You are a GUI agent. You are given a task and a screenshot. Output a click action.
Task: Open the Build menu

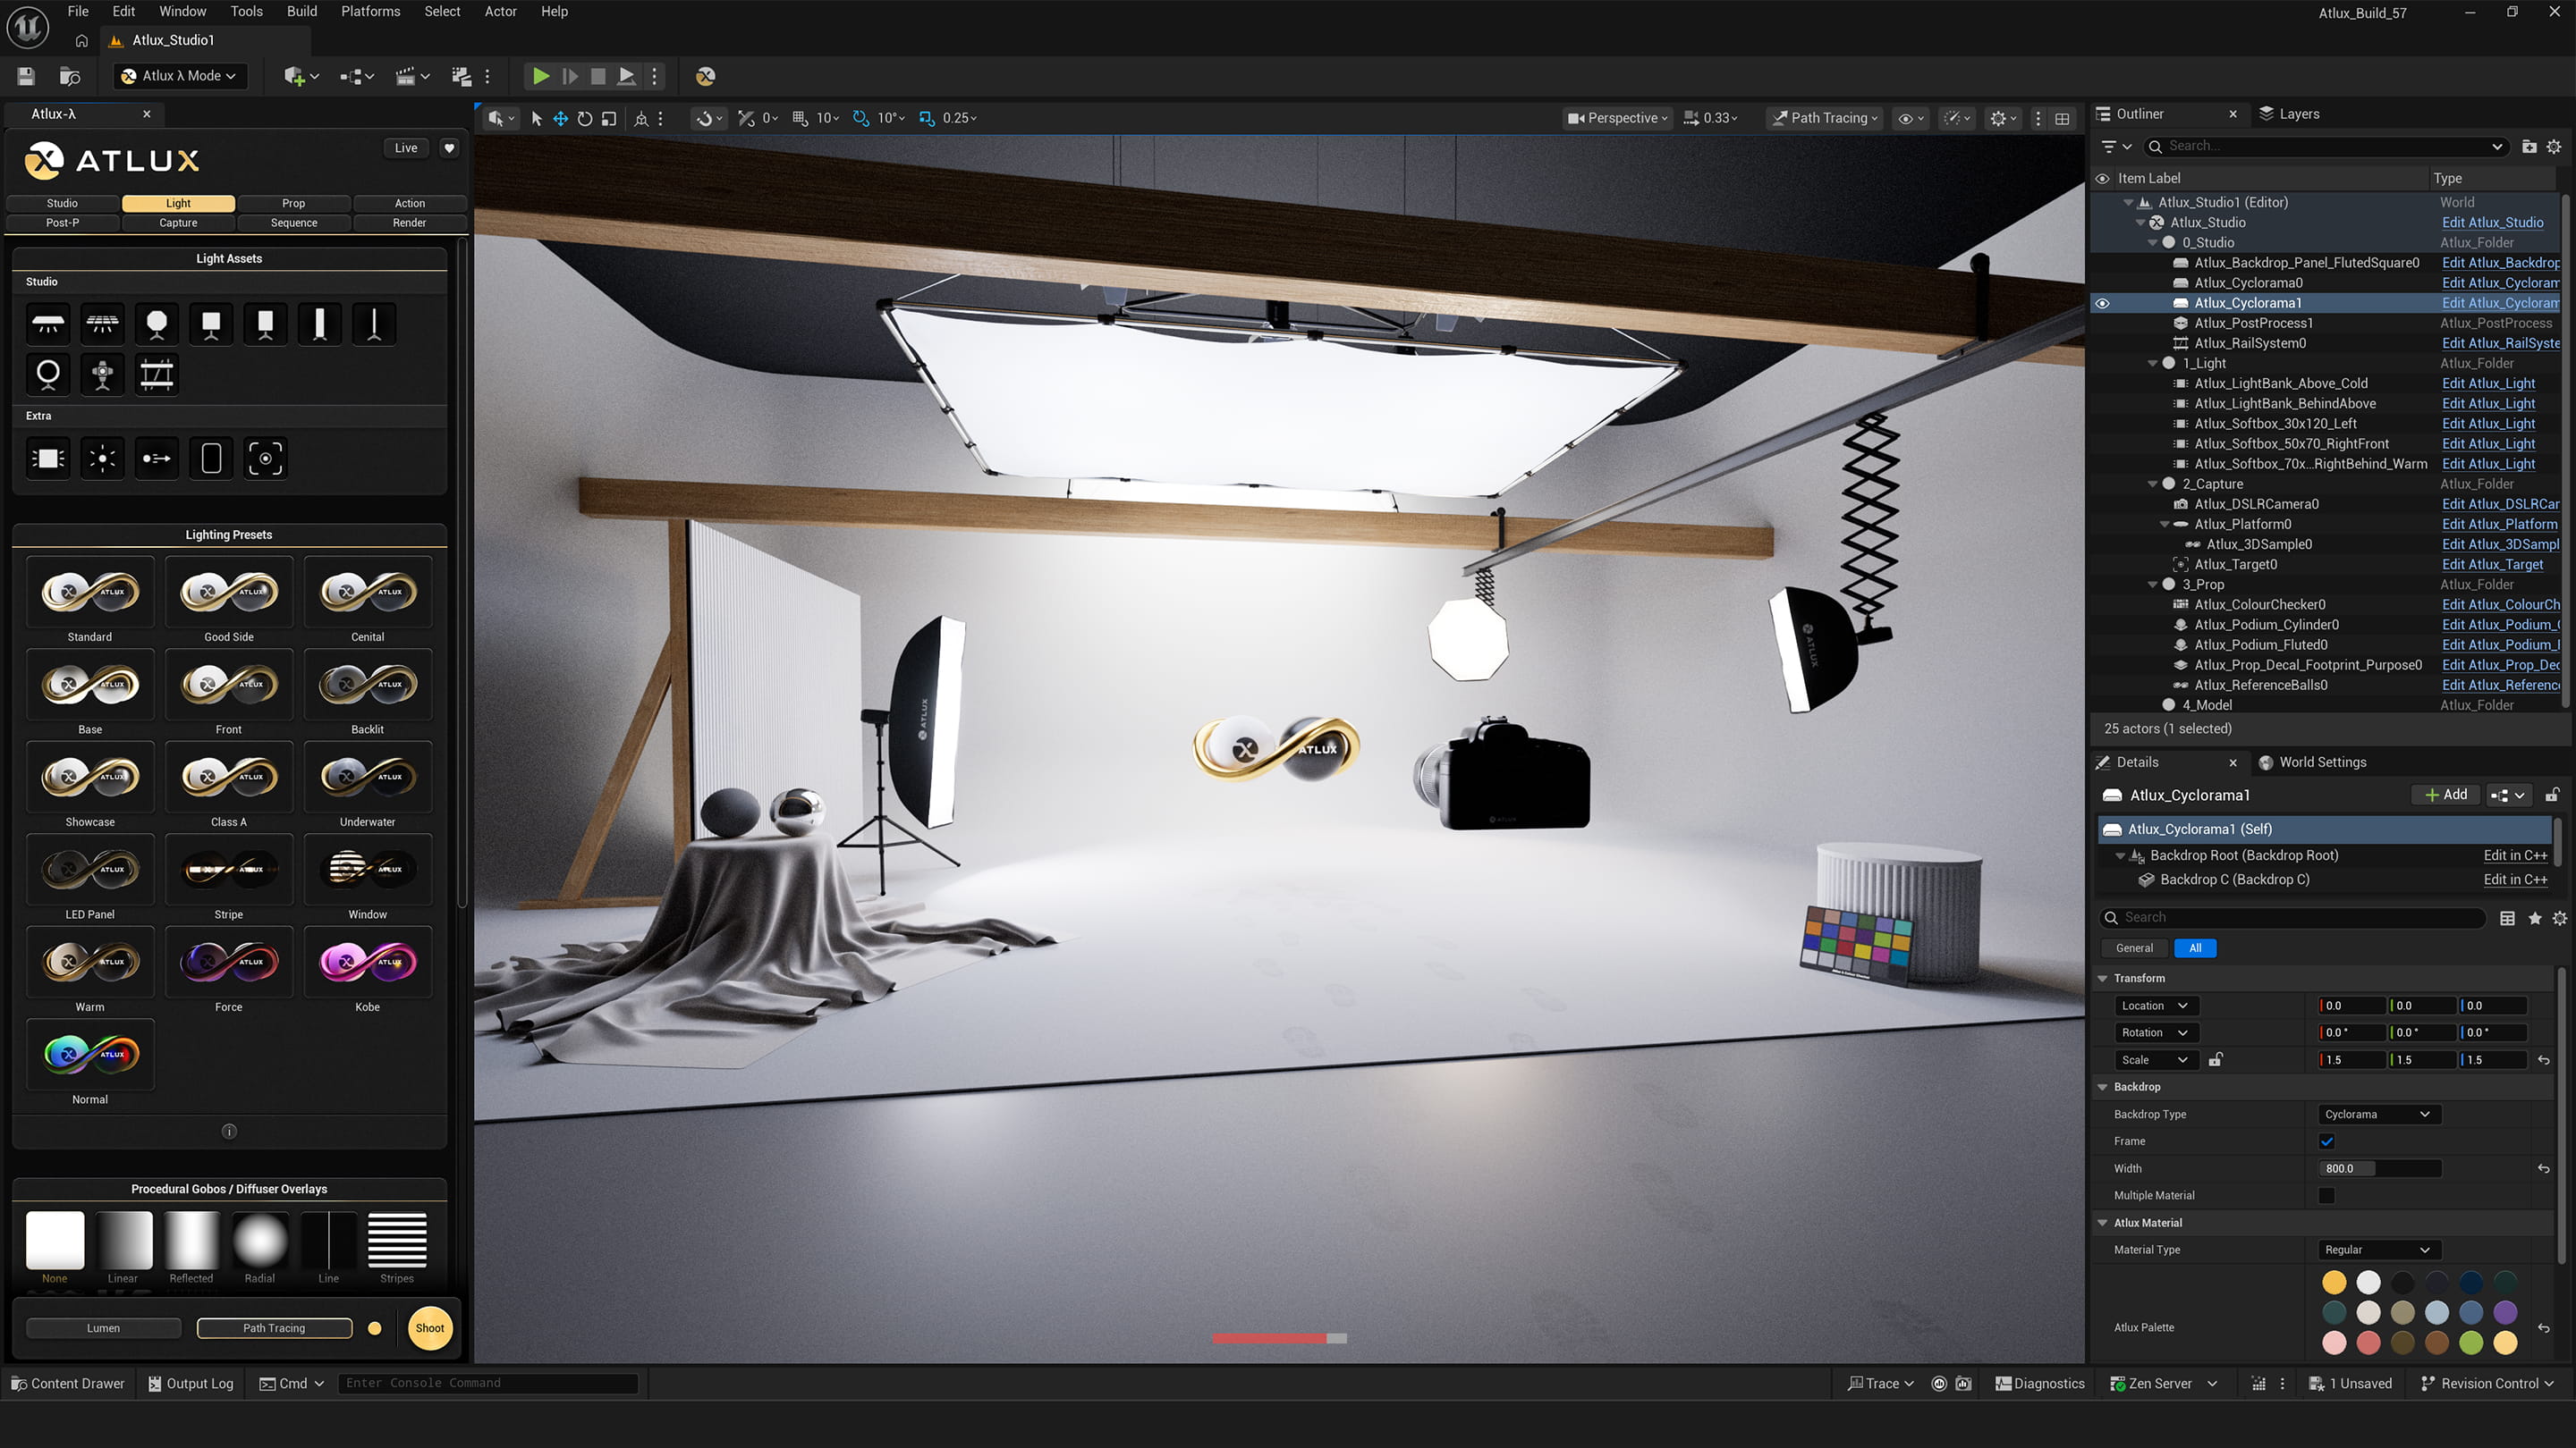(301, 11)
